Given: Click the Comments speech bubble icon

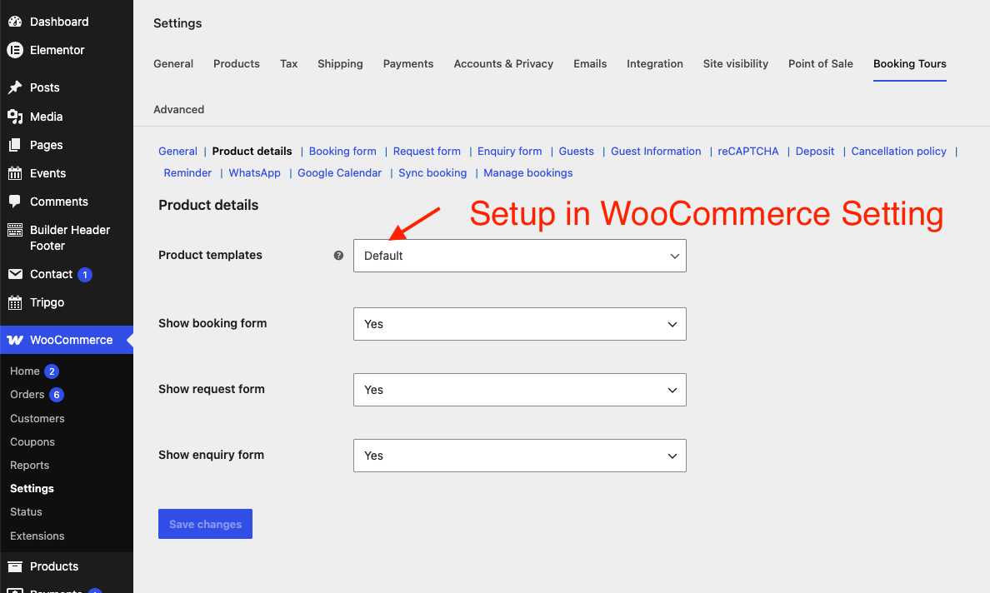Looking at the screenshot, I should pos(15,202).
